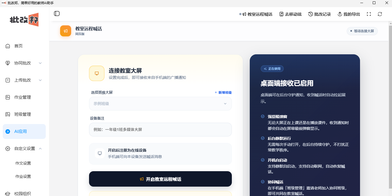392x196 pixels.
Task: Toggle the sidebar collapse icon
Action: (57, 14)
